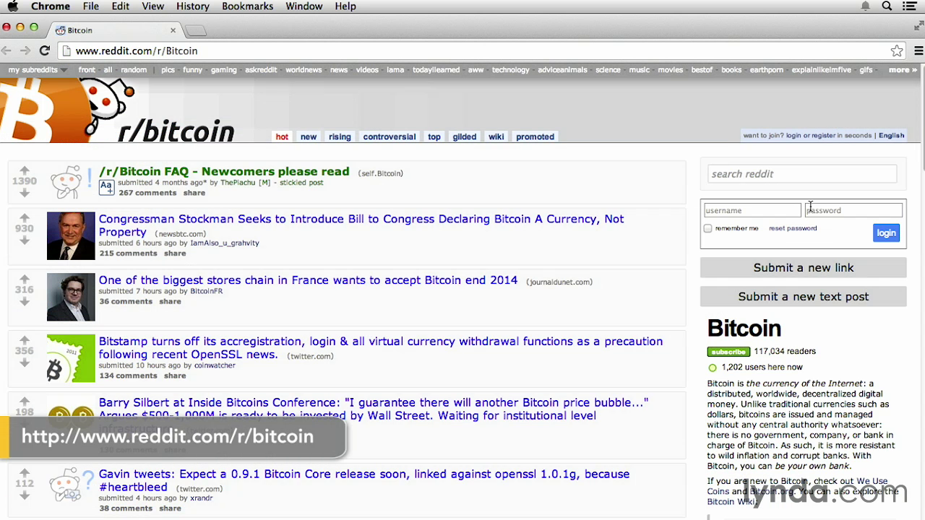The width and height of the screenshot is (925, 520).
Task: Downvote the Bitstamp OpenSSL post
Action: [25, 363]
